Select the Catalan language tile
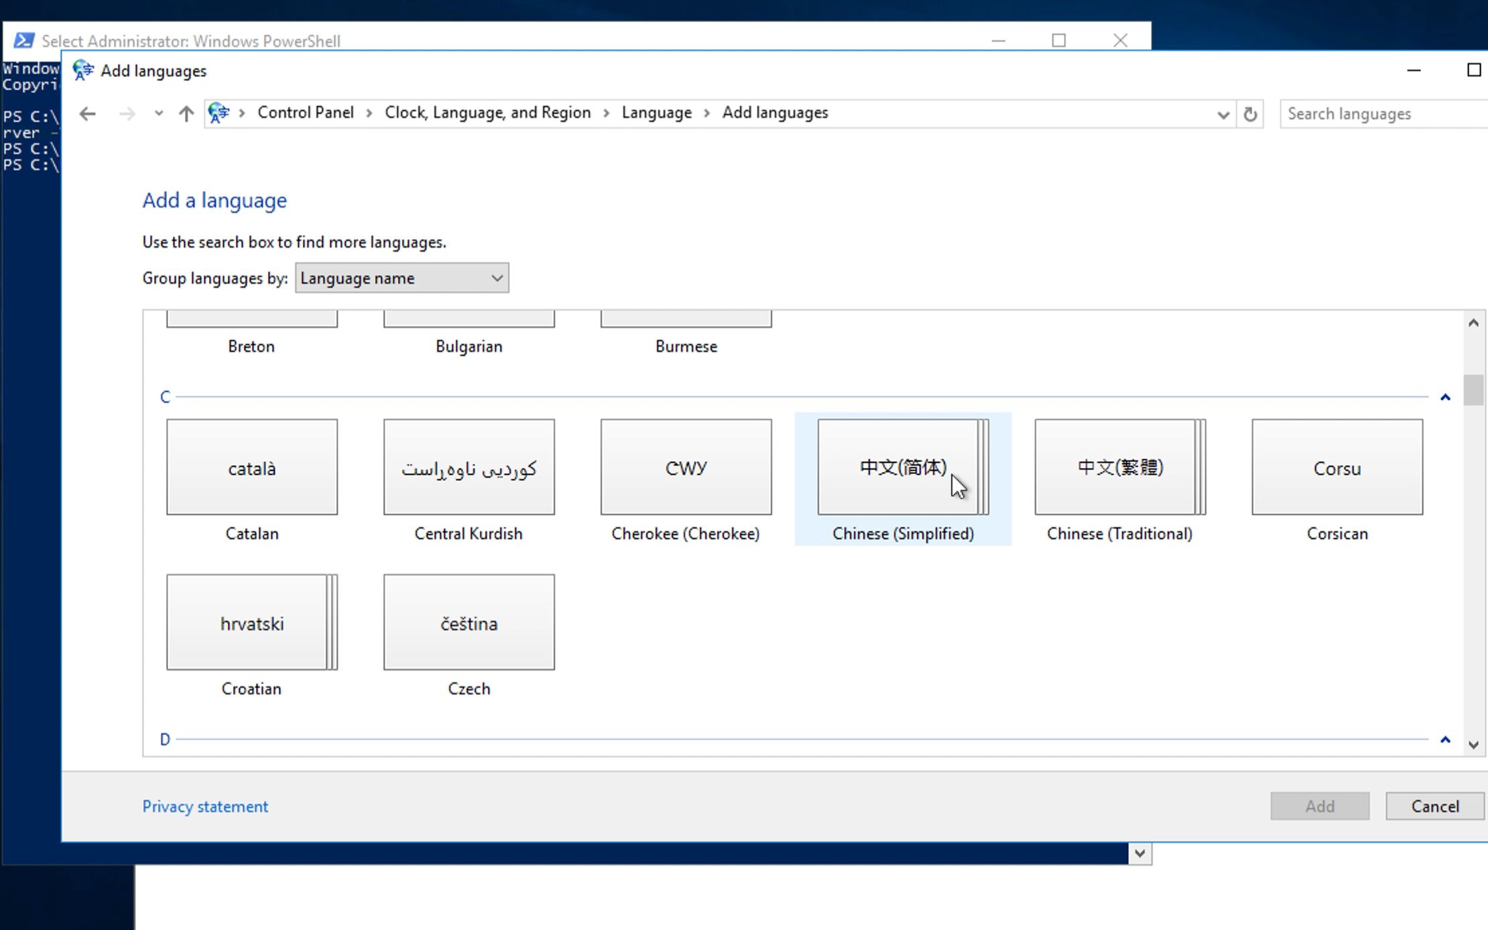1488x930 pixels. (251, 467)
